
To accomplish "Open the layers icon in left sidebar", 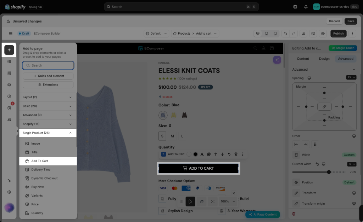I will 9,85.
